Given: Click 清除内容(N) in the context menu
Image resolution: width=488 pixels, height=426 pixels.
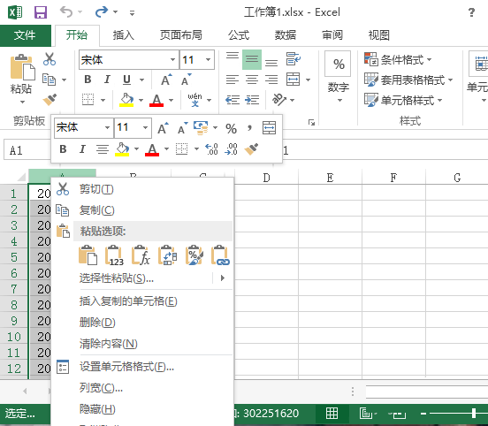Looking at the screenshot, I should pos(109,344).
